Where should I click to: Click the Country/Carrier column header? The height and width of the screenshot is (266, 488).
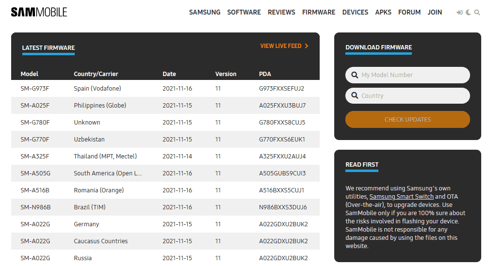point(96,74)
